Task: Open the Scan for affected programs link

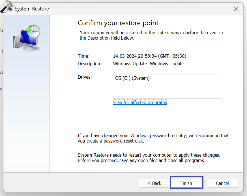Action: coord(140,102)
